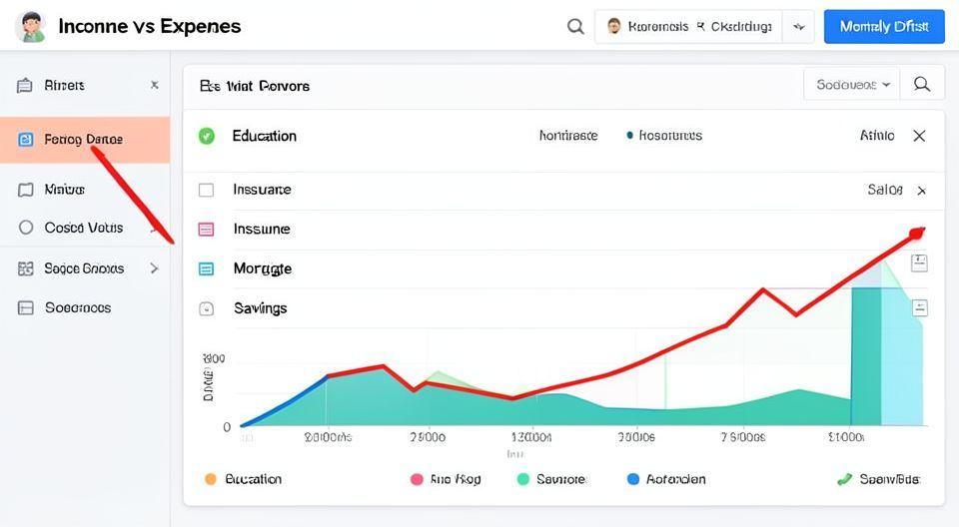Toggle the Insuance empty checkbox
The image size is (959, 527).
point(207,190)
